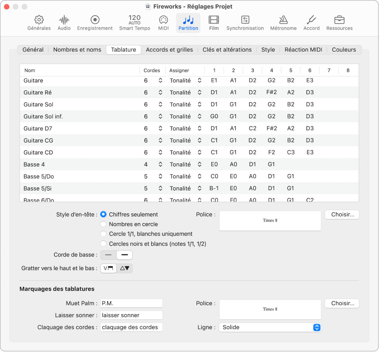Click Choisir for the tablature markings font
Viewport: 379px width, 352px height.
pyautogui.click(x=342, y=303)
